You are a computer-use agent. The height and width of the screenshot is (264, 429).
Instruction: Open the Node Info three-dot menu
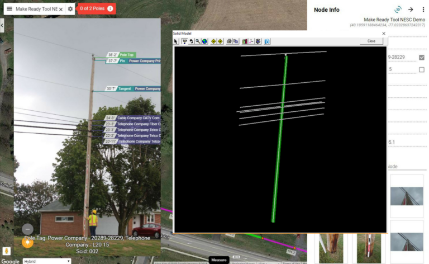click(x=423, y=10)
